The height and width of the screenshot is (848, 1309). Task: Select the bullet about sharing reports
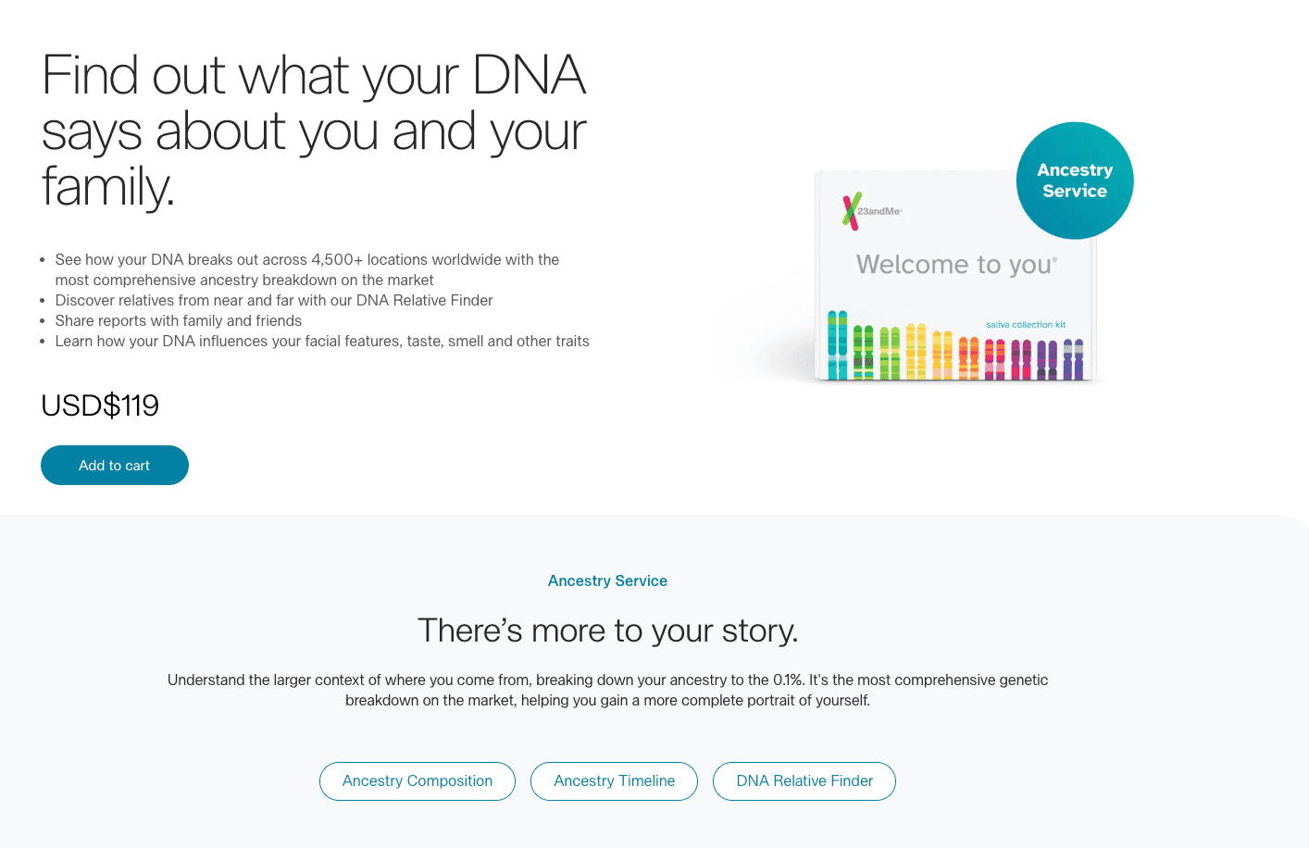point(179,320)
